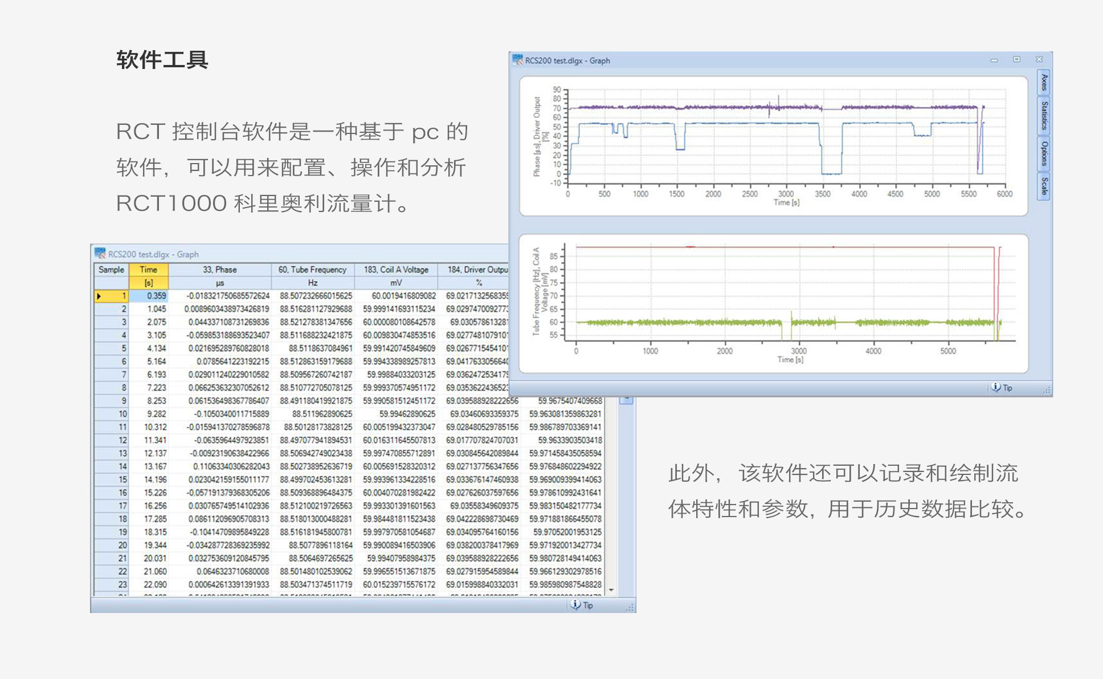Screen dimensions: 1103x679
Task: Select the 33, Phase column header
Action: pos(219,270)
